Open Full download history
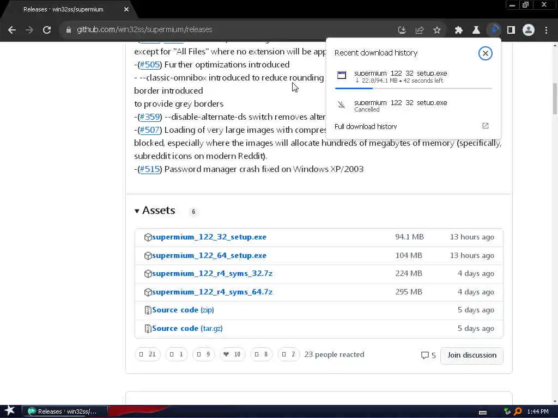Screen dimensions: 558x418 coord(366,126)
